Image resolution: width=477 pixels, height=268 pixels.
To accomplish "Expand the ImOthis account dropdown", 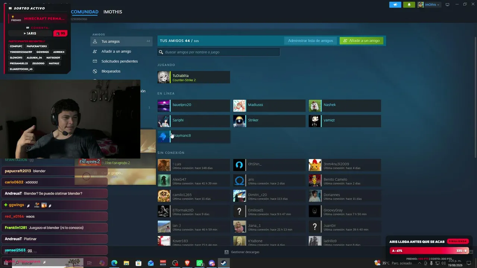I will (432, 4).
